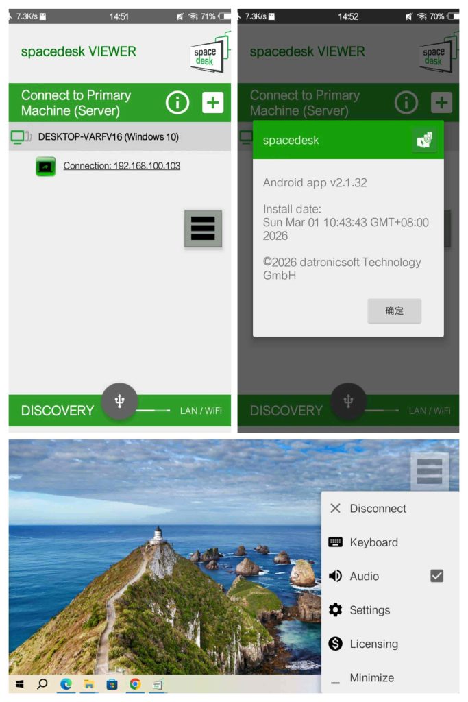This screenshot has width=468, height=702.
Task: Tap the dimmed USB toggle on right screen
Action: (348, 400)
